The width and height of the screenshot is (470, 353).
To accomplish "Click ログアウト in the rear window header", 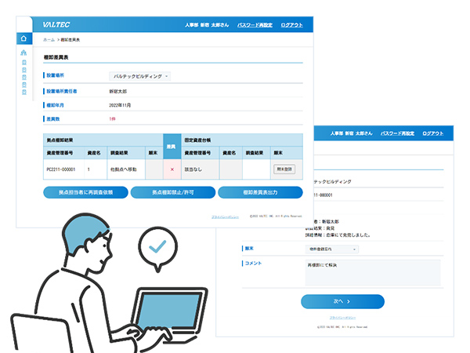I will 432,133.
